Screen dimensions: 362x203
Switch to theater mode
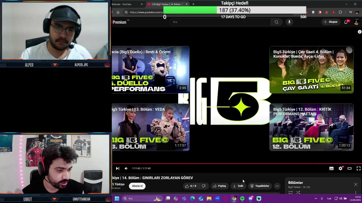click(x=350, y=168)
